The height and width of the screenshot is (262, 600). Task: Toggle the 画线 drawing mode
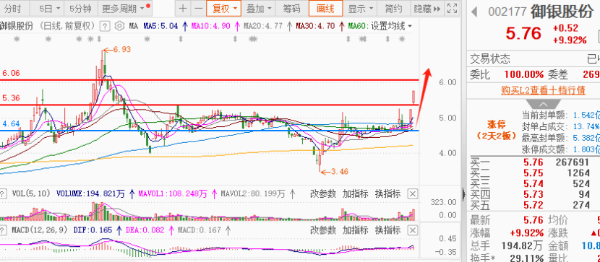point(325,9)
